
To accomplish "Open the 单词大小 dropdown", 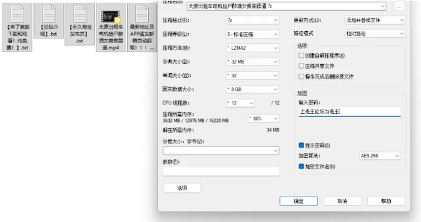I will 253,75.
